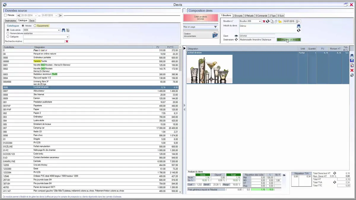Clear the Recherche intuitive field with the red X

(x=67, y=41)
